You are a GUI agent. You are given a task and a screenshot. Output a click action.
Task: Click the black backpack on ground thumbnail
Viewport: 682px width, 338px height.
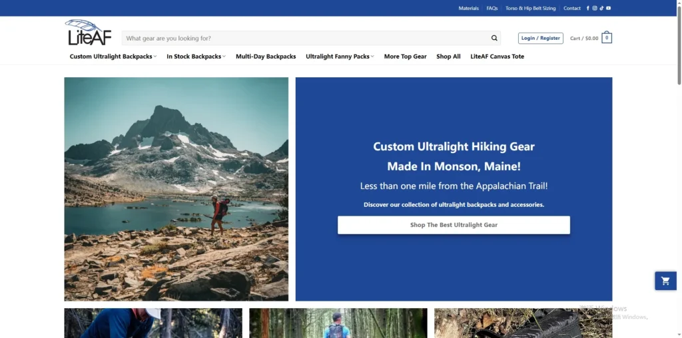pyautogui.click(x=523, y=323)
